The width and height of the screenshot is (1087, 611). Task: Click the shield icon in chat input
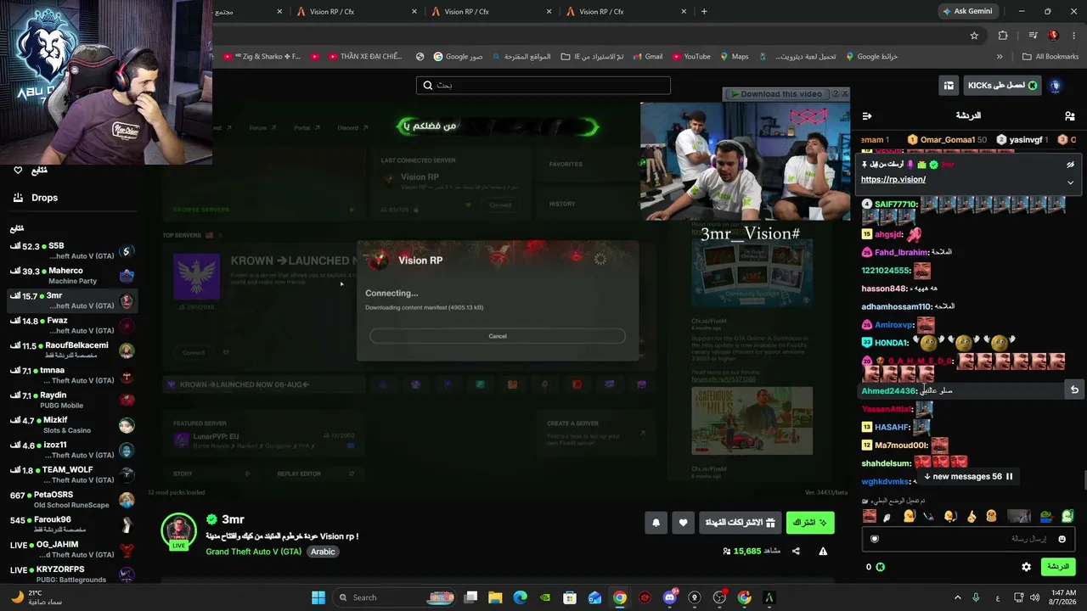coord(875,539)
